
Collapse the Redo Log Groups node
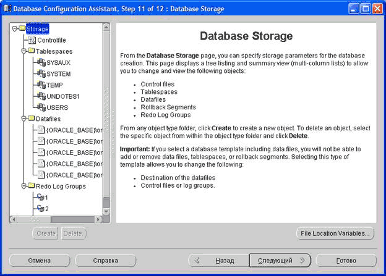tap(24, 186)
